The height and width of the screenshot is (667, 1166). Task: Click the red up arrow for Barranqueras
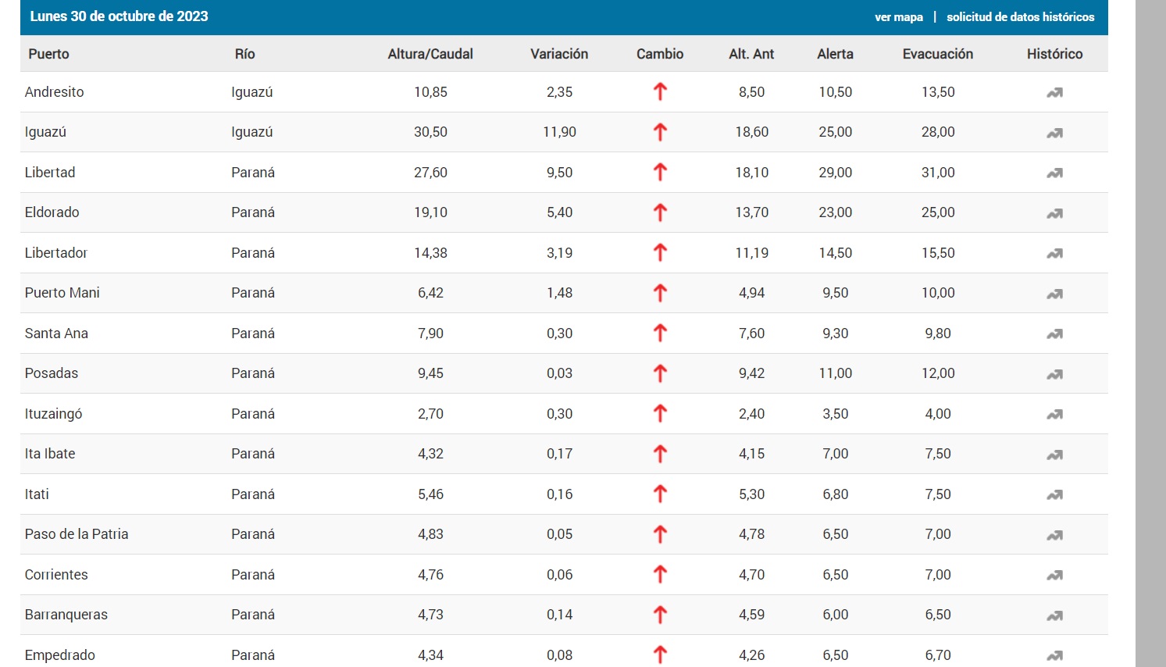point(660,615)
